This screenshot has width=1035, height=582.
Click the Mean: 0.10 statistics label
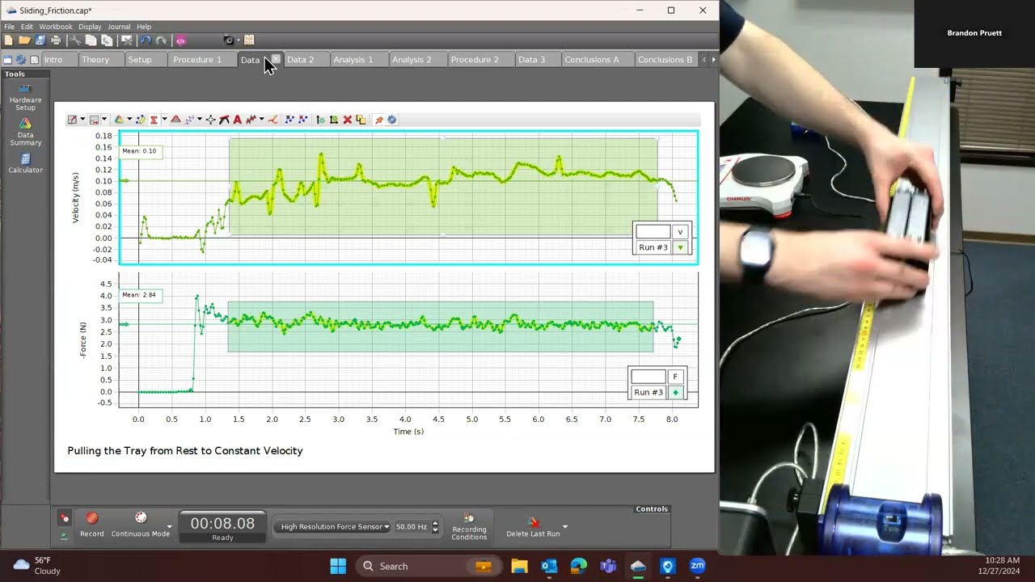[141, 151]
